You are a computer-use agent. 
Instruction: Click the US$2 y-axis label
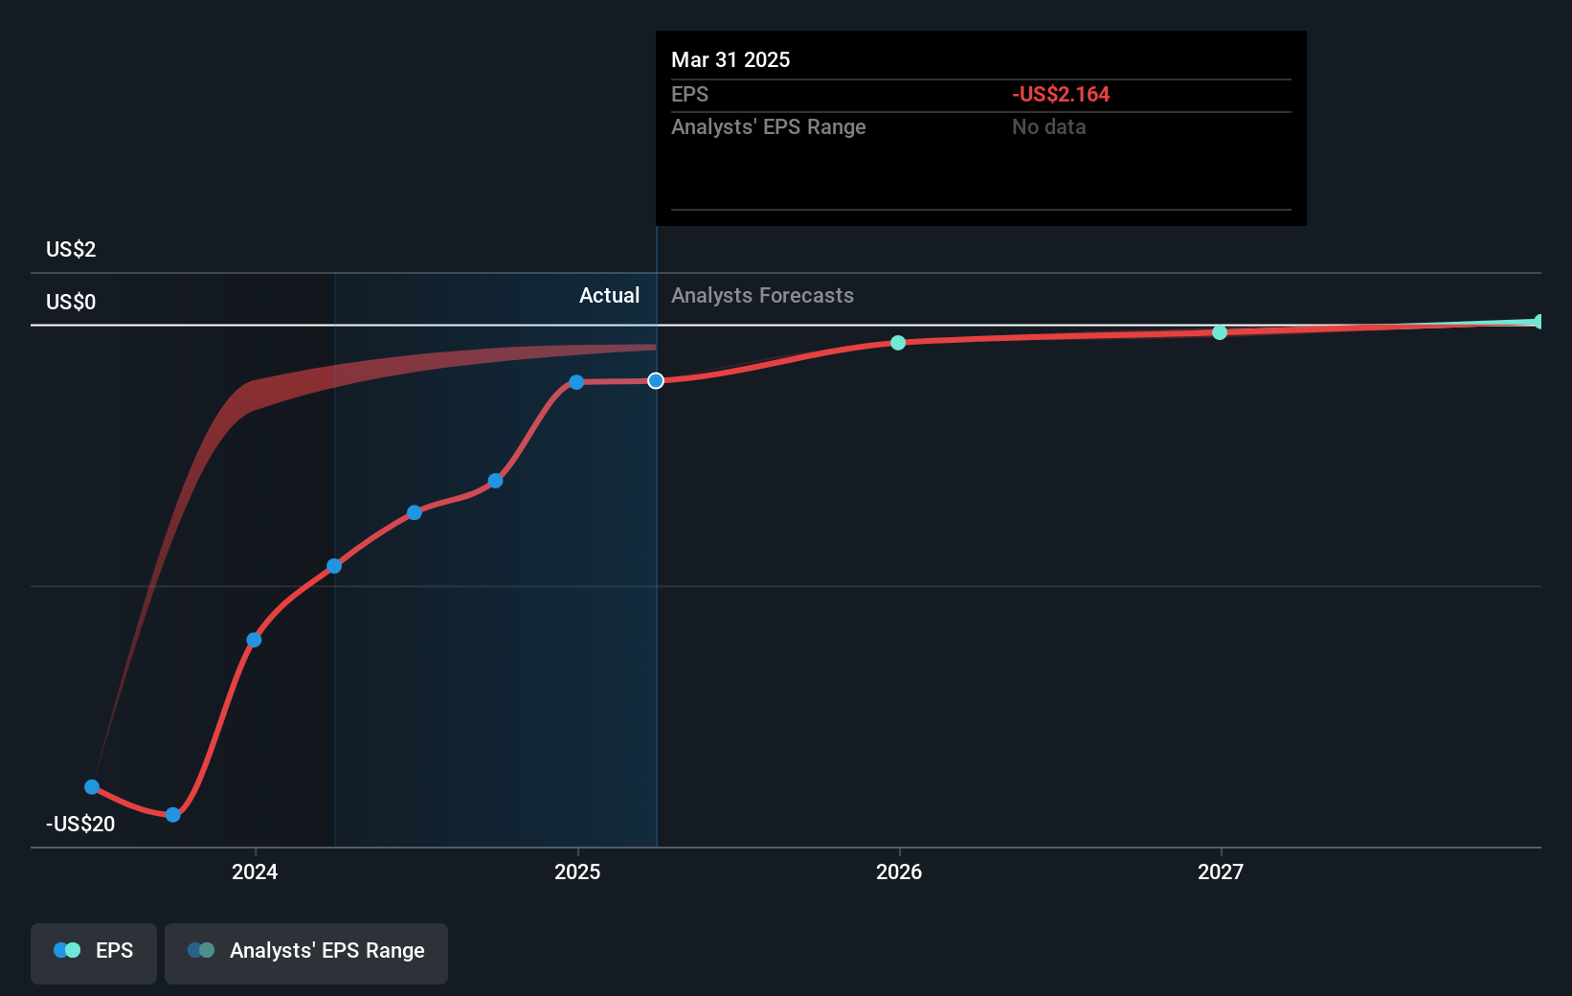[71, 249]
